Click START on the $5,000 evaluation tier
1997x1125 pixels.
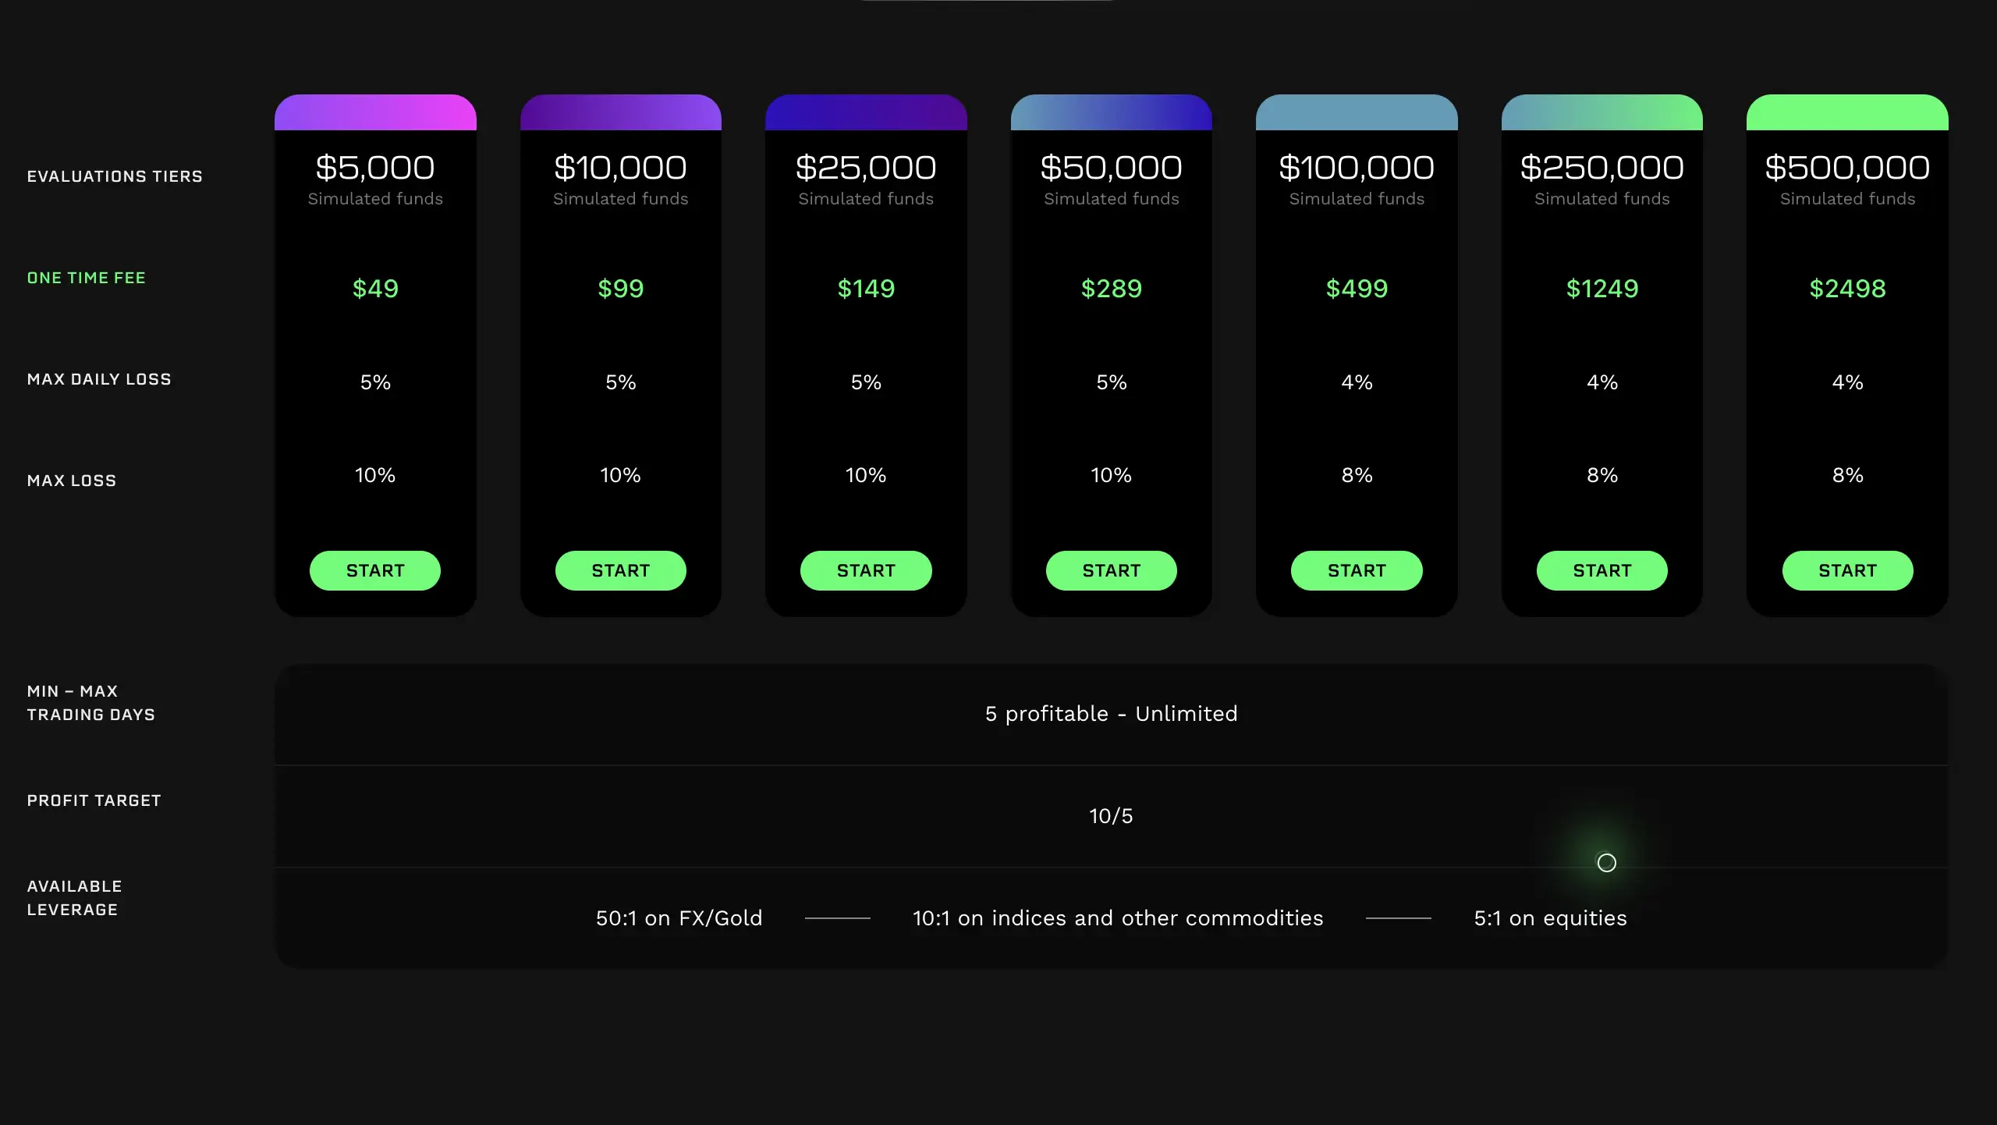coord(375,570)
